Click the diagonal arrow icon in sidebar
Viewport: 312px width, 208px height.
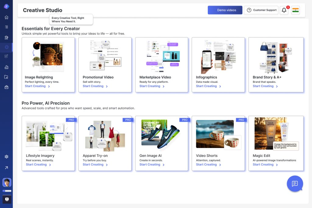6,167
